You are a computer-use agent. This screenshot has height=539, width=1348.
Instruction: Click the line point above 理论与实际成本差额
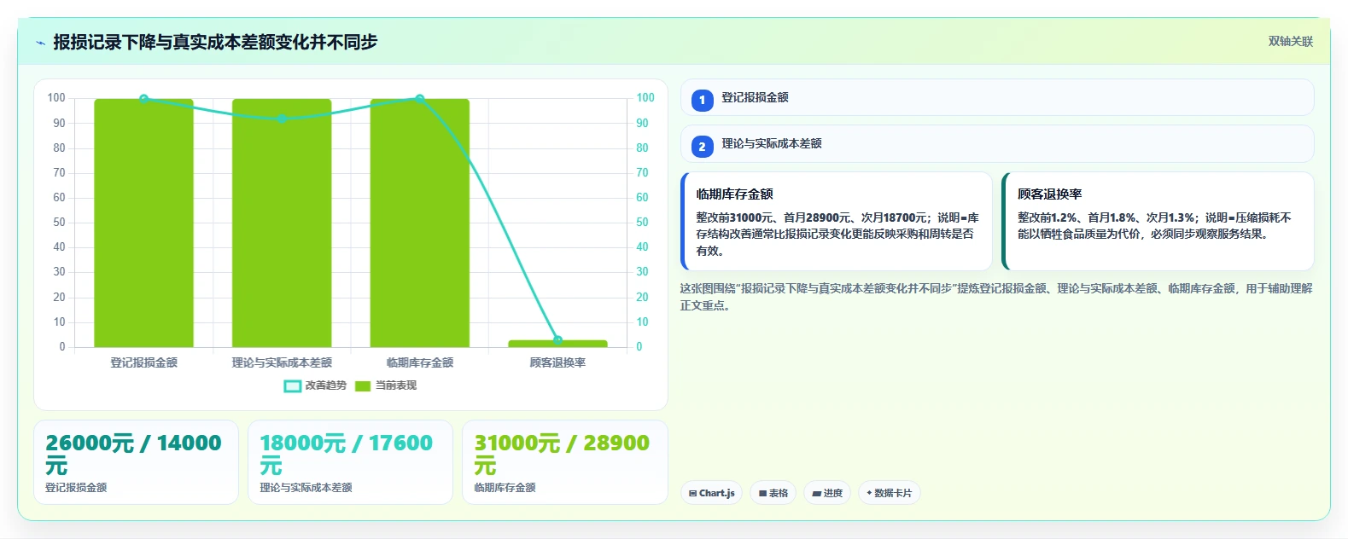pyautogui.click(x=282, y=119)
